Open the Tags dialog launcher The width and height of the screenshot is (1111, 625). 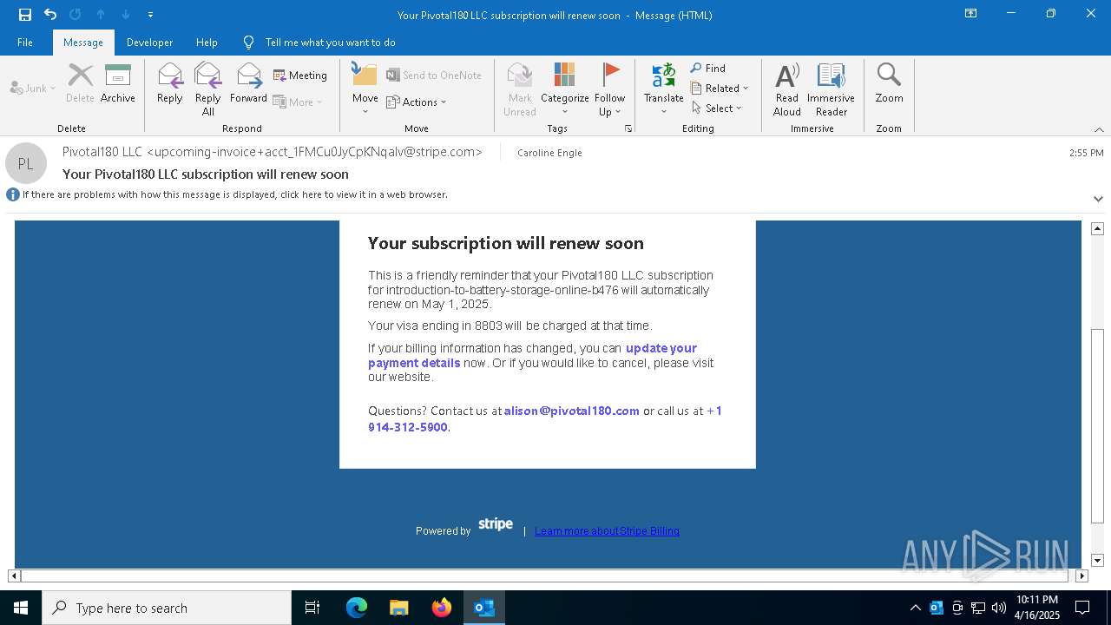click(x=628, y=128)
